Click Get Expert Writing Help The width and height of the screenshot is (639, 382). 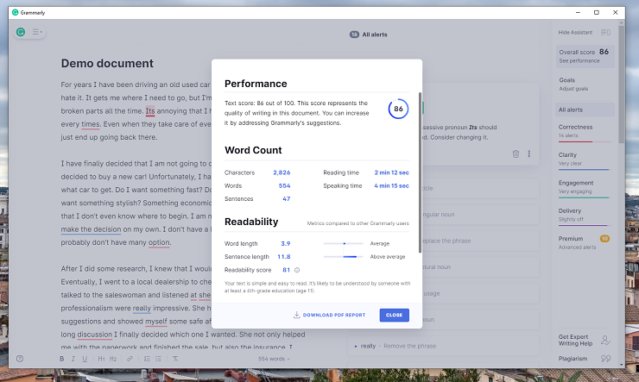tap(575, 340)
